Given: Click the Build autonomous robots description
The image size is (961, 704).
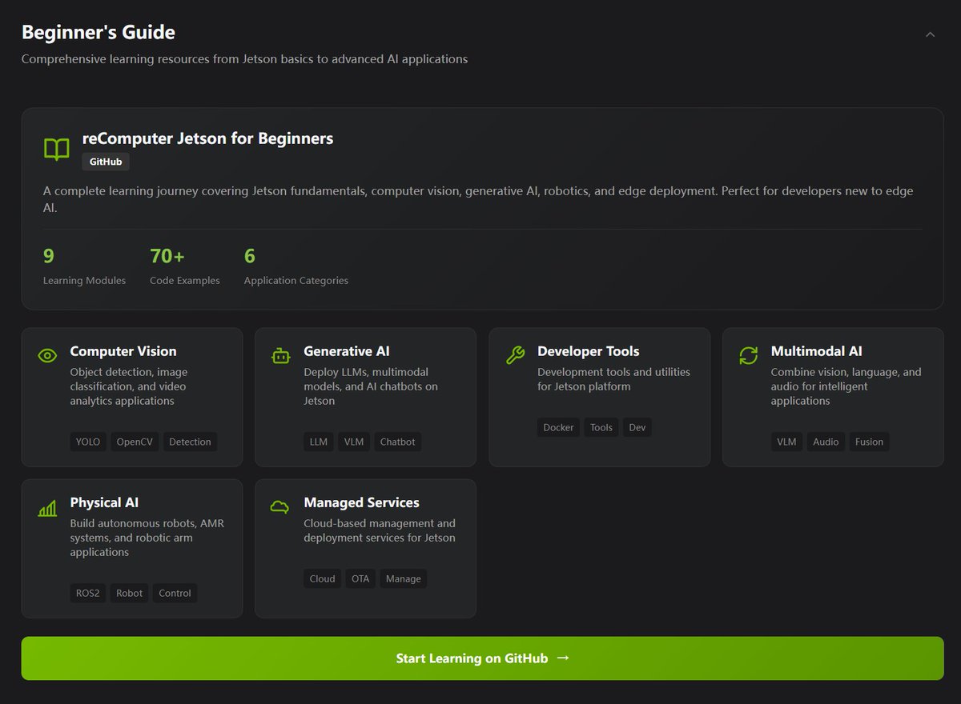Looking at the screenshot, I should [x=147, y=538].
